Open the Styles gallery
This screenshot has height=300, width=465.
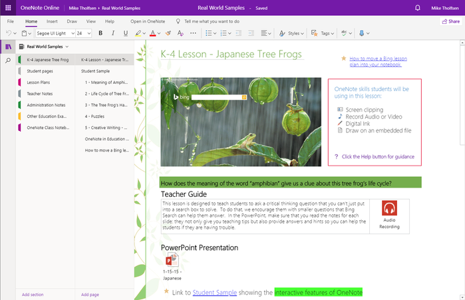(292, 33)
